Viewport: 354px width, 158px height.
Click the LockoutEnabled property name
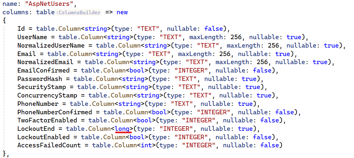click(x=43, y=137)
